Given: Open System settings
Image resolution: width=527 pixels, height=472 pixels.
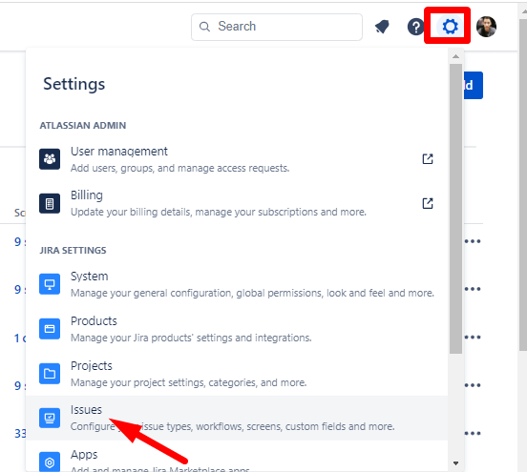Looking at the screenshot, I should (236, 284).
